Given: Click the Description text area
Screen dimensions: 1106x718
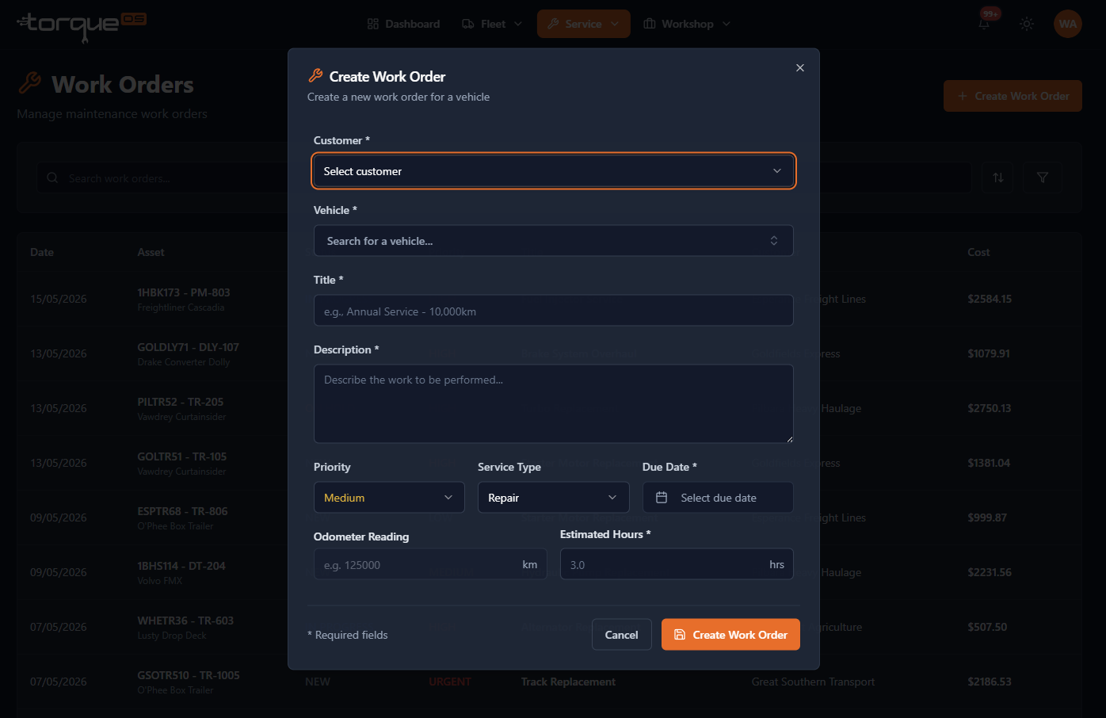Looking at the screenshot, I should 554,403.
